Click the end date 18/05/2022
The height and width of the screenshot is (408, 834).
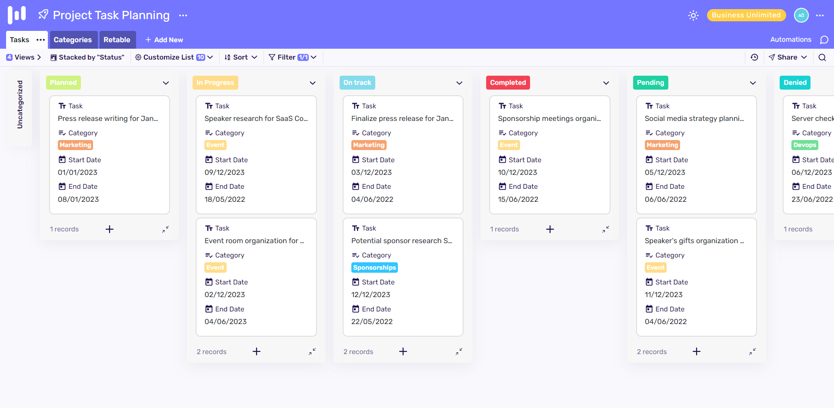[225, 200]
